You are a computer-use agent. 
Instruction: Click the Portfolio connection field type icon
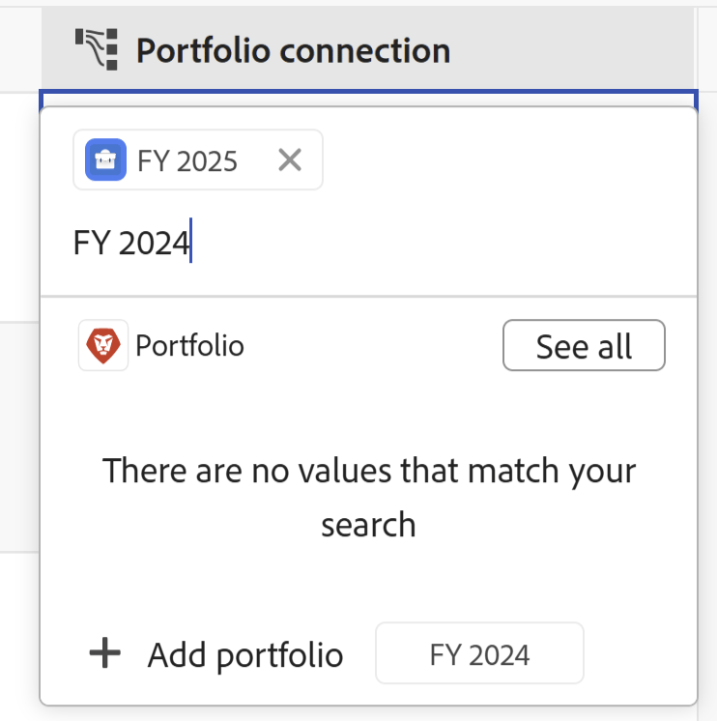coord(97,49)
